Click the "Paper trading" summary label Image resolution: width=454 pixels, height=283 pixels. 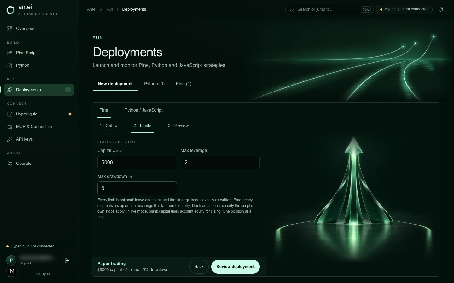click(x=112, y=264)
